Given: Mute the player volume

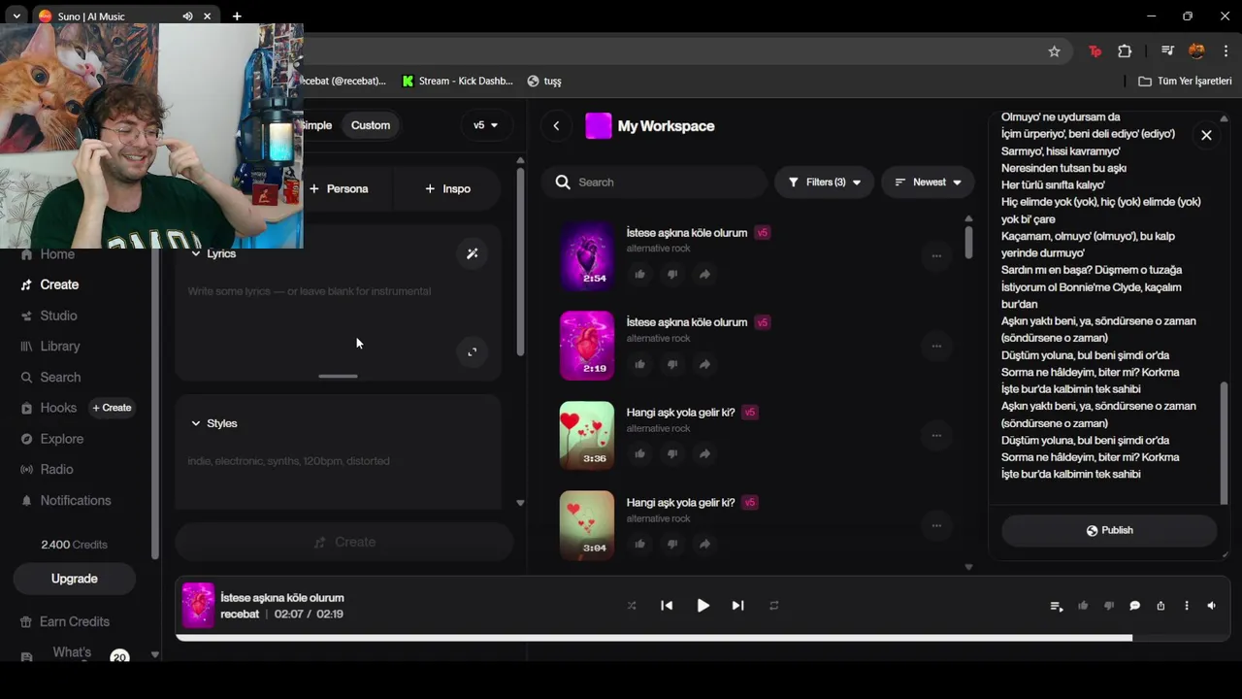Looking at the screenshot, I should (1212, 606).
